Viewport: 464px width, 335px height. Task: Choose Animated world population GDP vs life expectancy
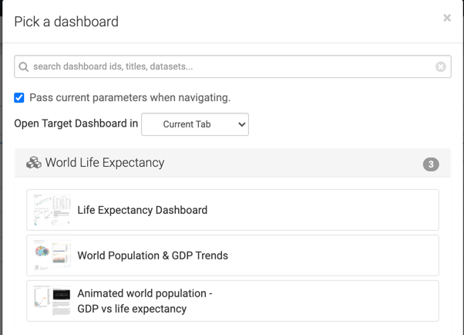(x=144, y=301)
